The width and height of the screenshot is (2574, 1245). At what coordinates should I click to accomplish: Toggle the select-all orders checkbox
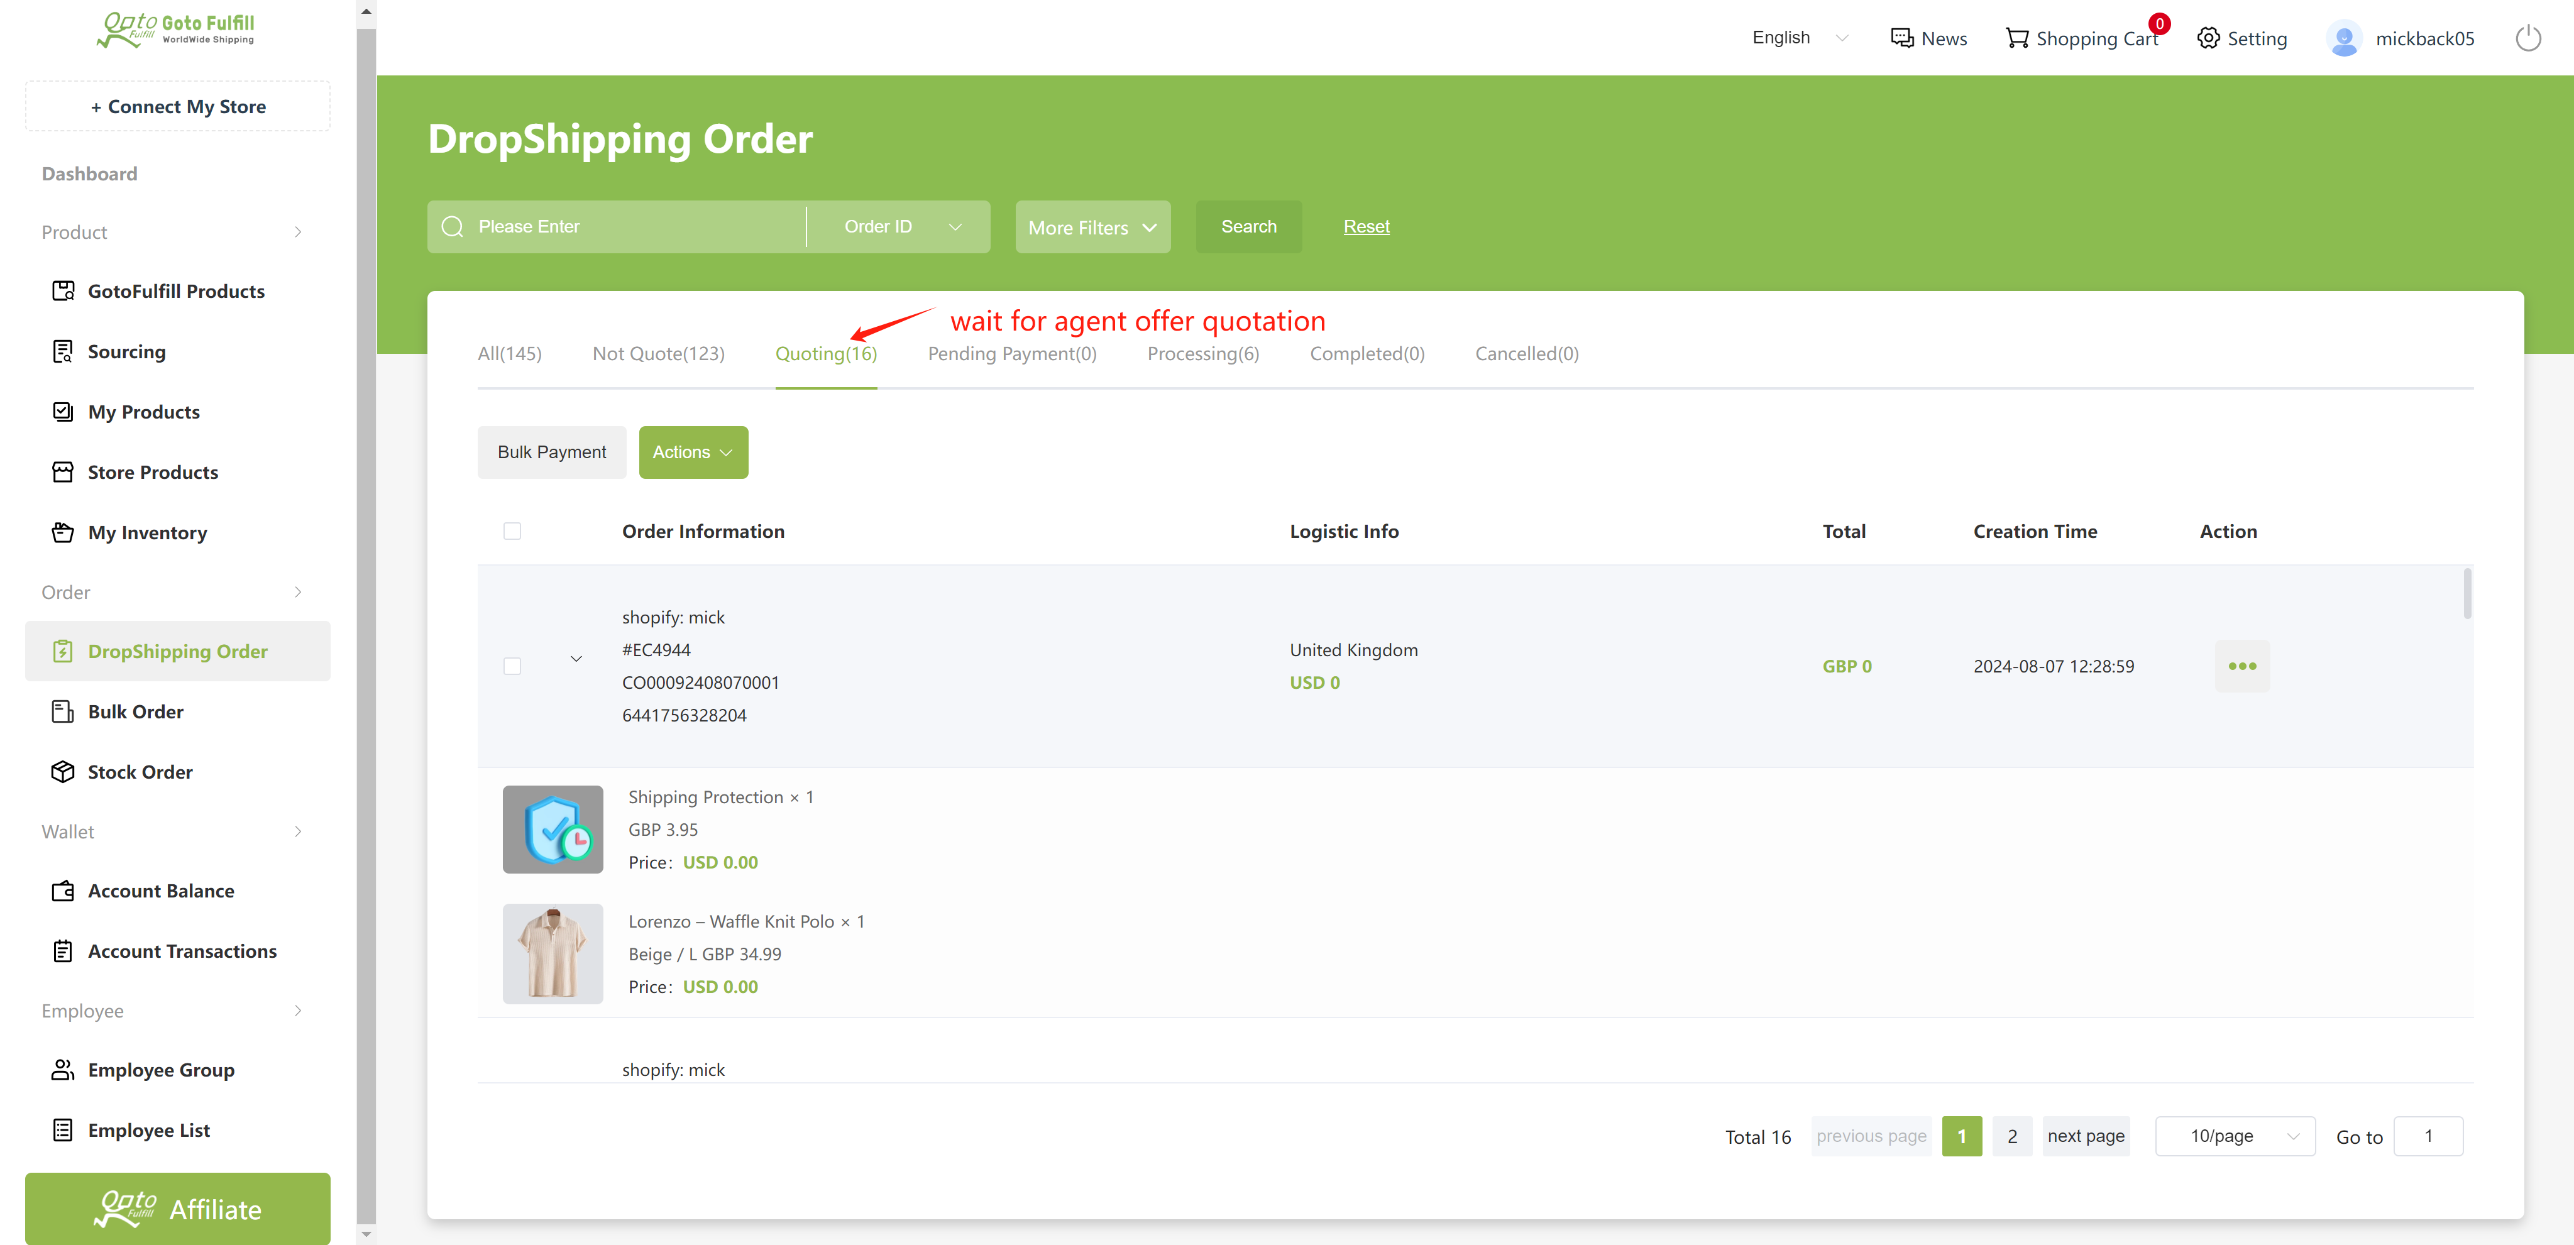point(513,532)
